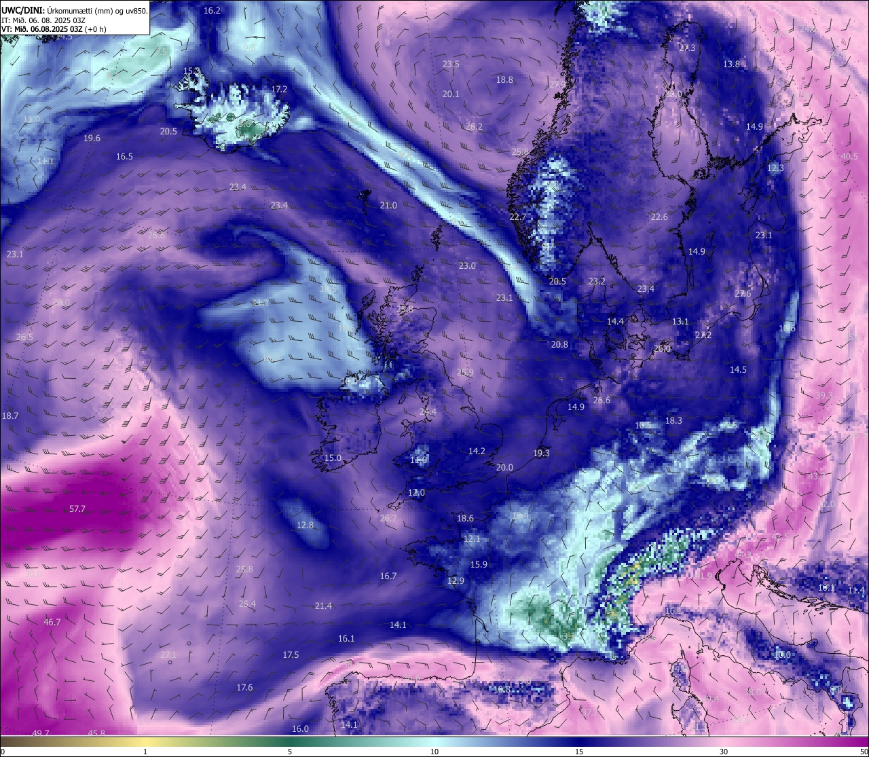
Task: Click the 18.3 value over Germany
Action: point(673,421)
